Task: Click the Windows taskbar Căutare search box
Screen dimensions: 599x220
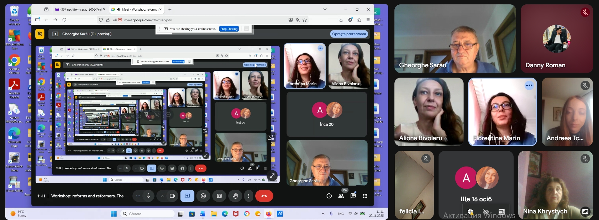Action: pyautogui.click(x=148, y=214)
